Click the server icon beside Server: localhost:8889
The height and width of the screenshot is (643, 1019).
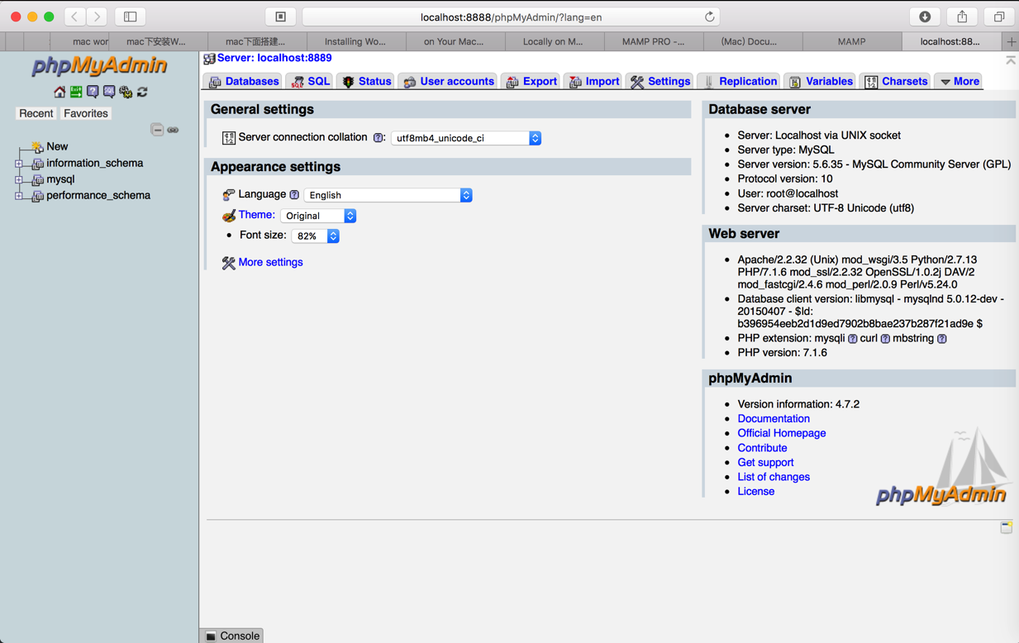pos(209,59)
